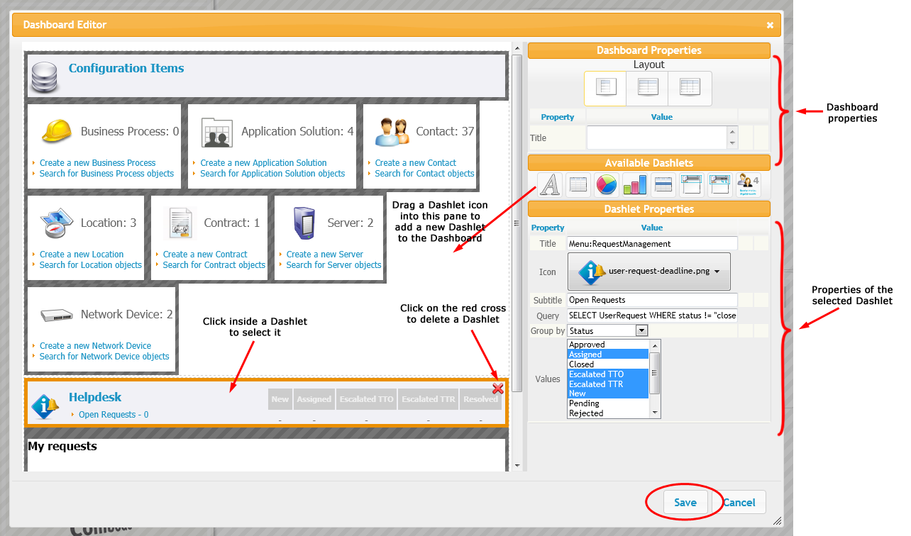The height and width of the screenshot is (536, 911).
Task: Select the plain table dashlet icon
Action: [578, 184]
